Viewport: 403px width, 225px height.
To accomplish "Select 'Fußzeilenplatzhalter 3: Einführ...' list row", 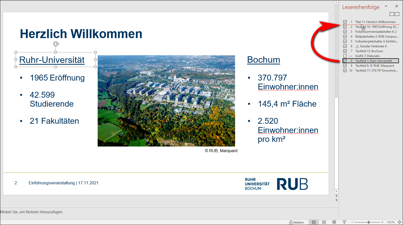I will pos(371,41).
